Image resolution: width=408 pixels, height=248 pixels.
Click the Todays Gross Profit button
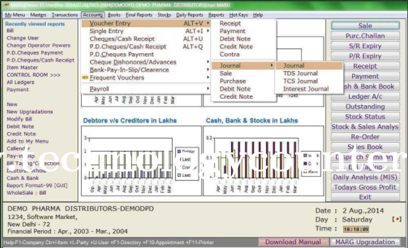pyautogui.click(x=365, y=187)
